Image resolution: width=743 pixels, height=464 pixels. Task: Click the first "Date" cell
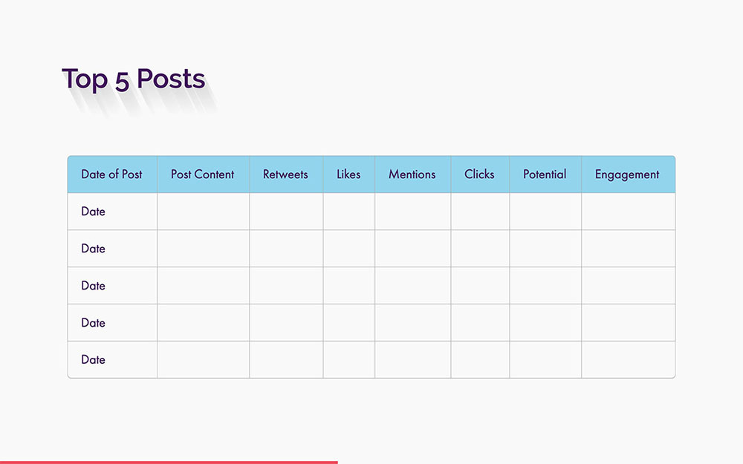click(x=93, y=211)
